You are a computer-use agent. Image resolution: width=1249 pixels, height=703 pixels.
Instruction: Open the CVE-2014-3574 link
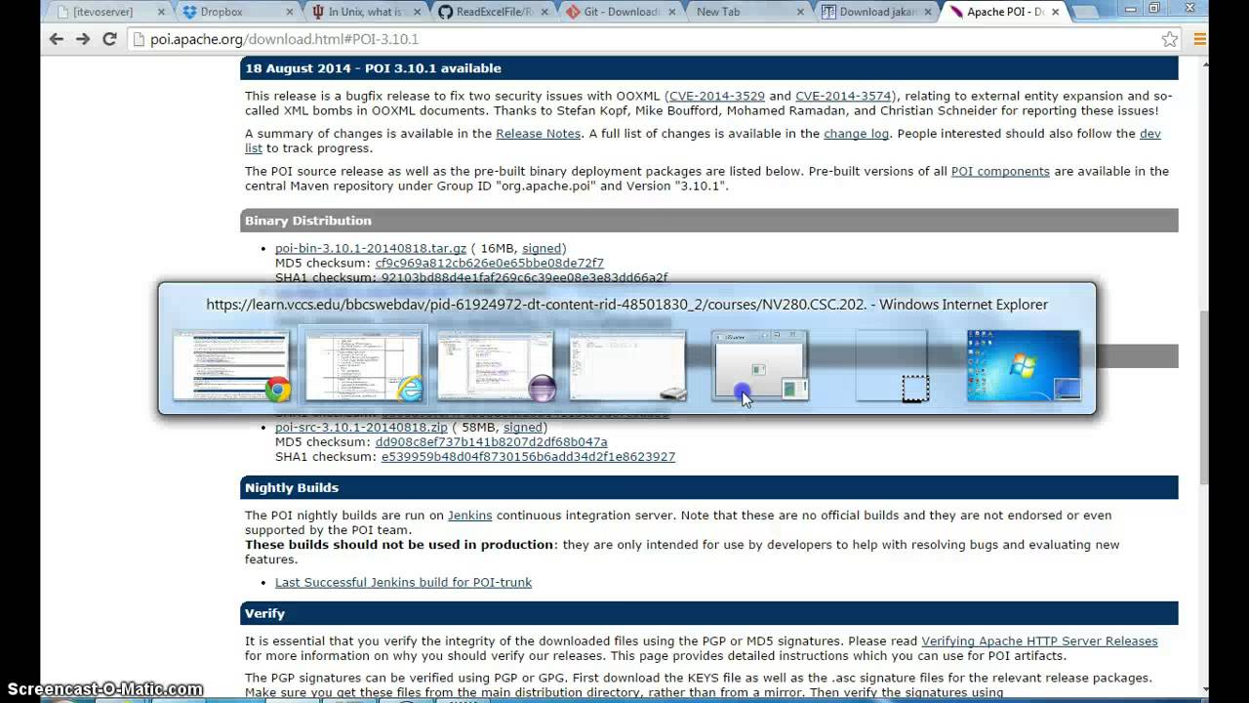[x=843, y=96]
